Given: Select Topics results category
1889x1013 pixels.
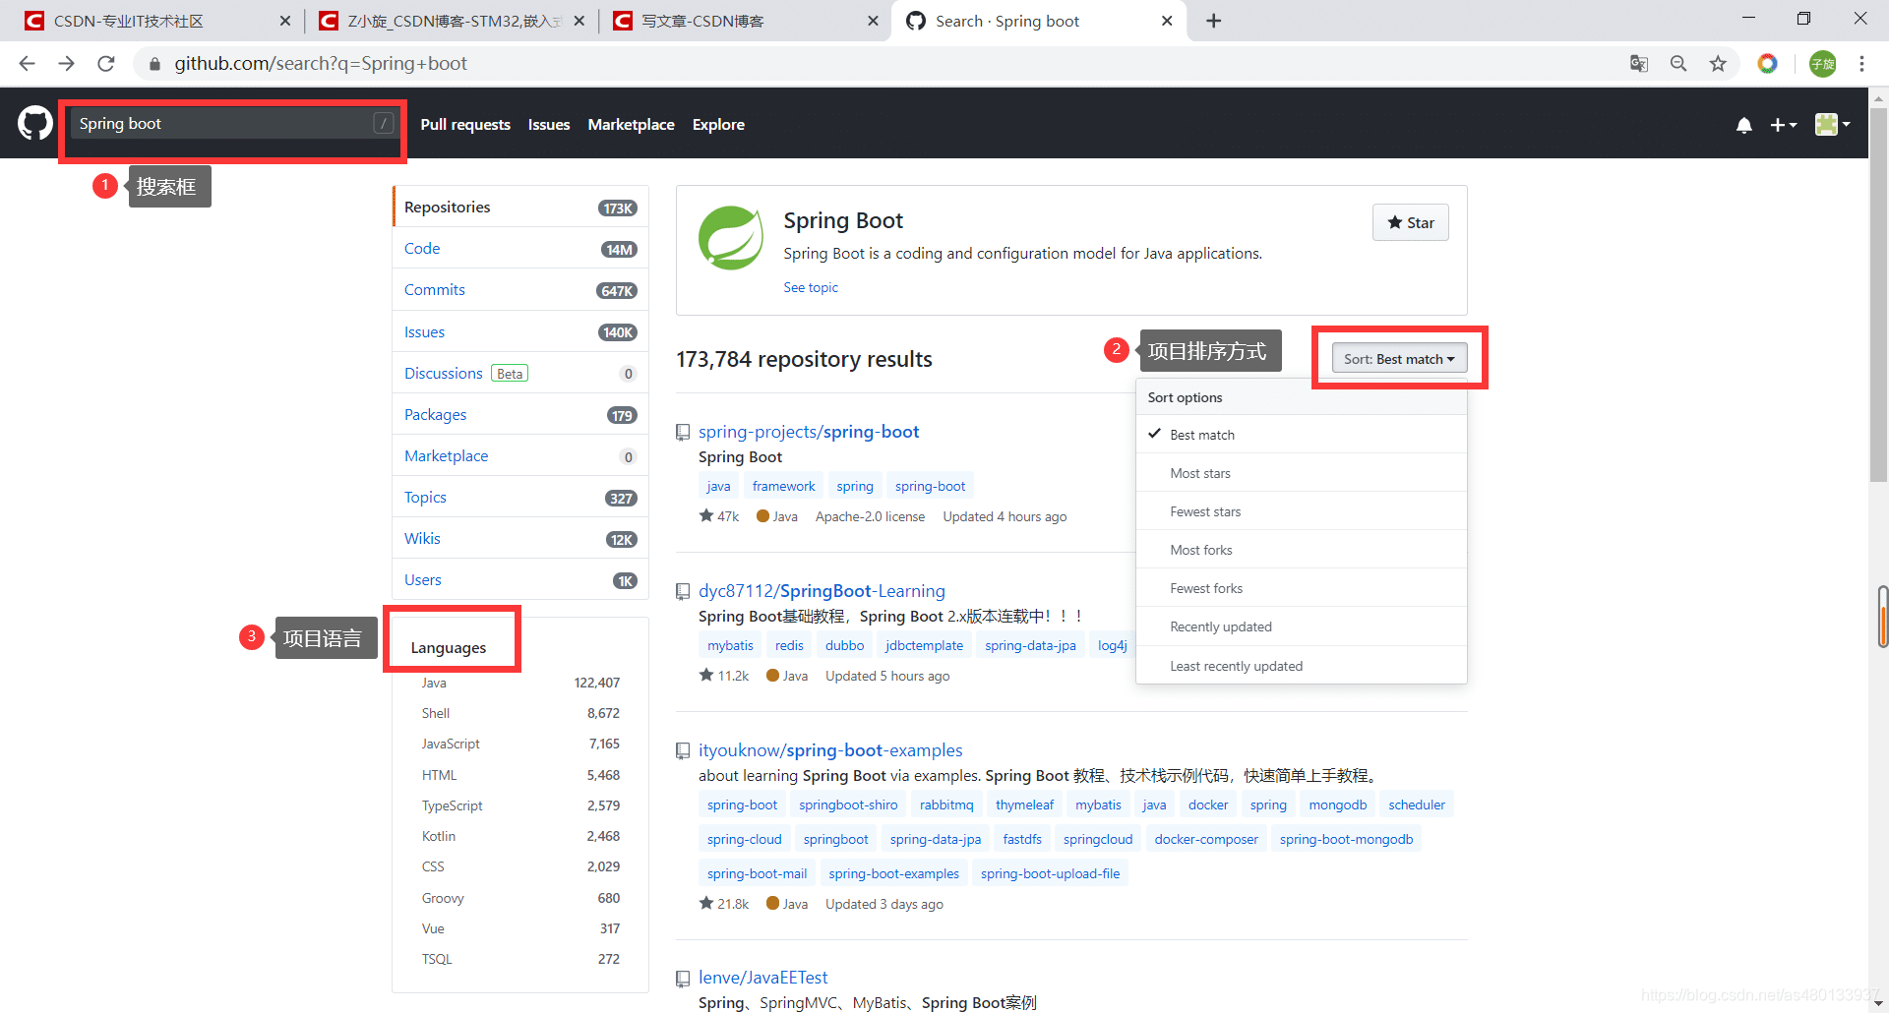Looking at the screenshot, I should tap(520, 498).
